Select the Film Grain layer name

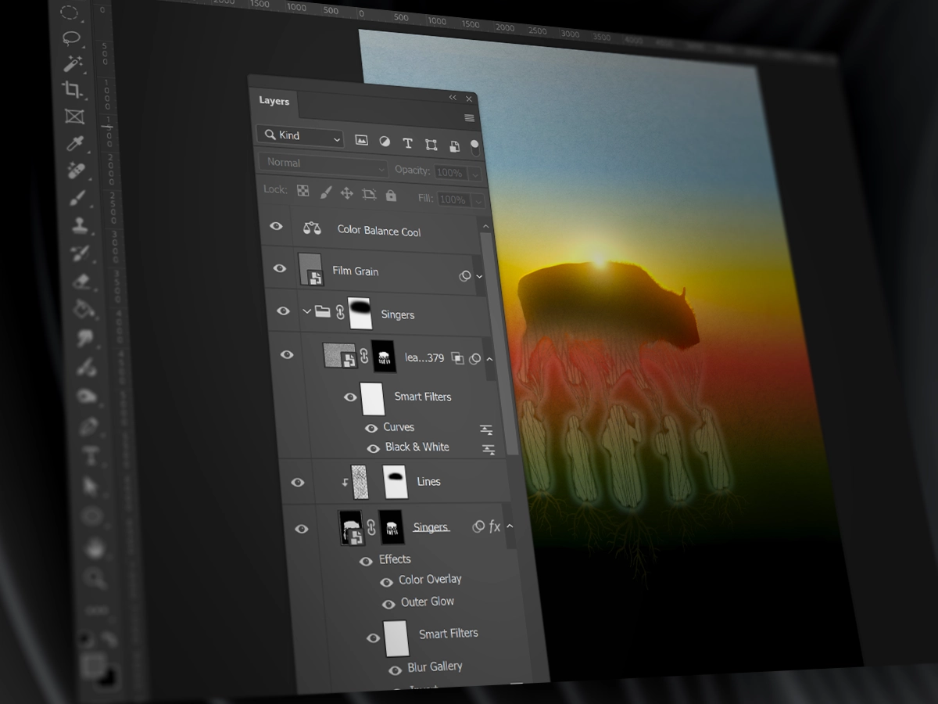[x=355, y=271]
